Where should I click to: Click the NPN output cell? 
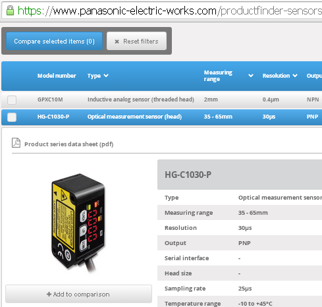[313, 99]
